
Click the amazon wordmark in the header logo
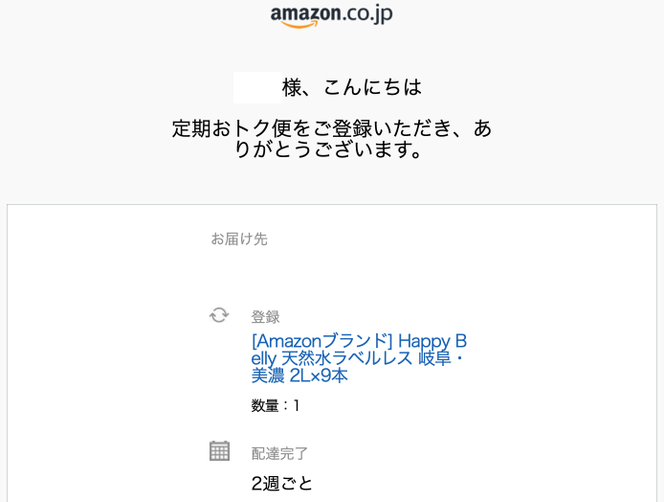(x=304, y=13)
